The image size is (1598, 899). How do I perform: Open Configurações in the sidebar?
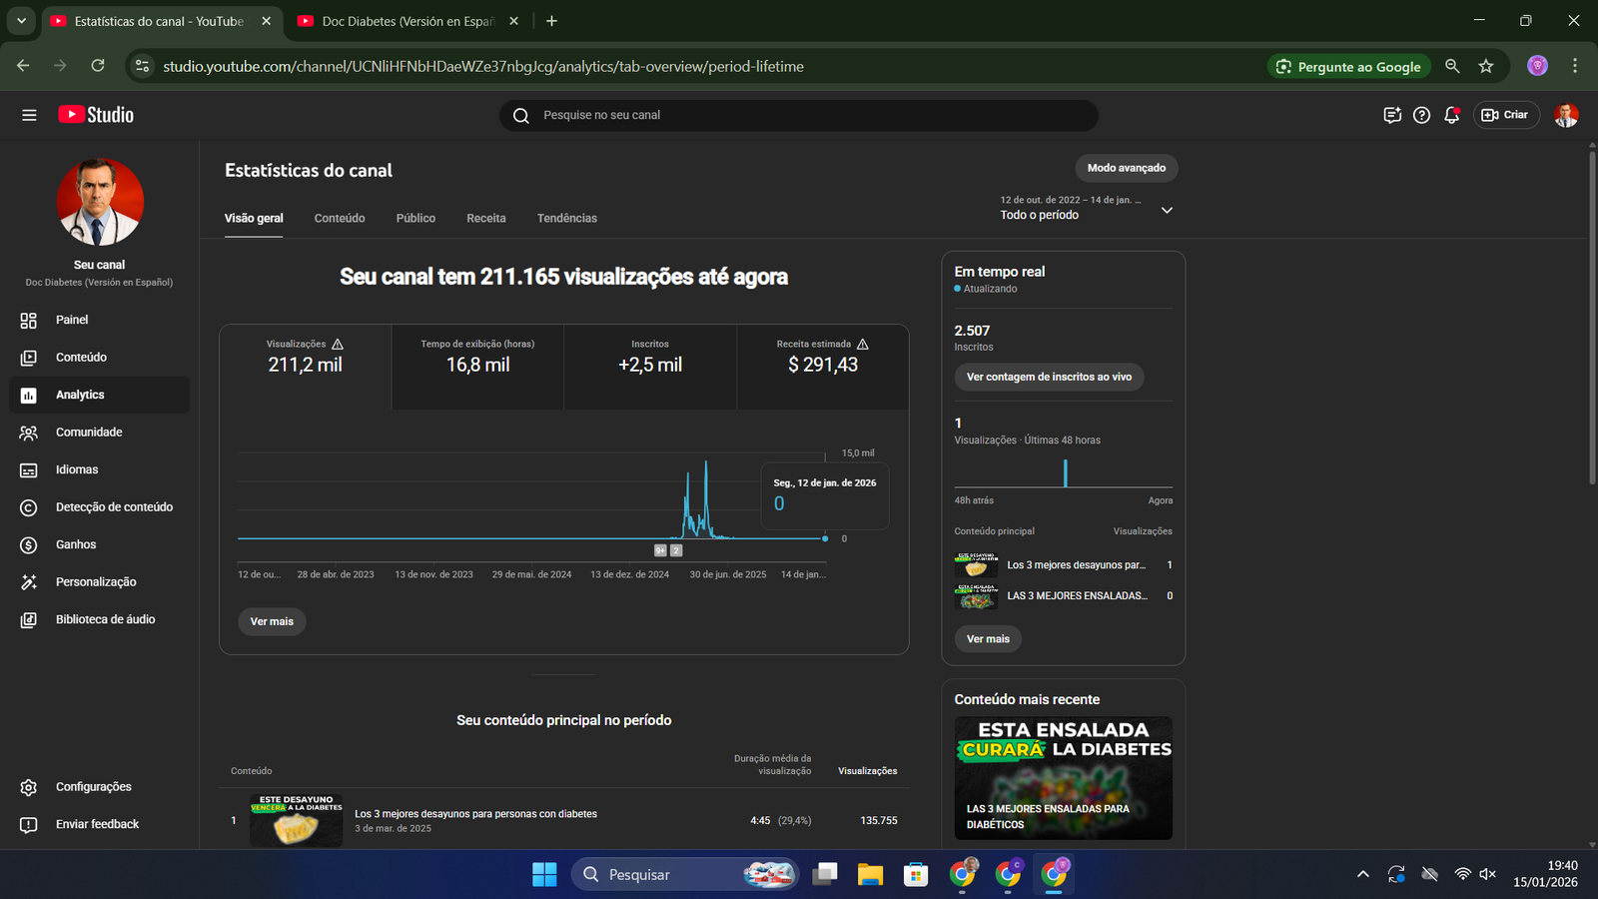point(93,787)
